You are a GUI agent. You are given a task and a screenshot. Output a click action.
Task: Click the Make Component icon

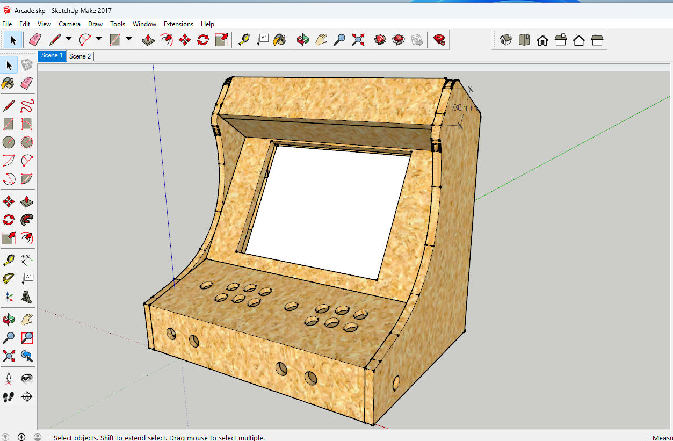(27, 66)
